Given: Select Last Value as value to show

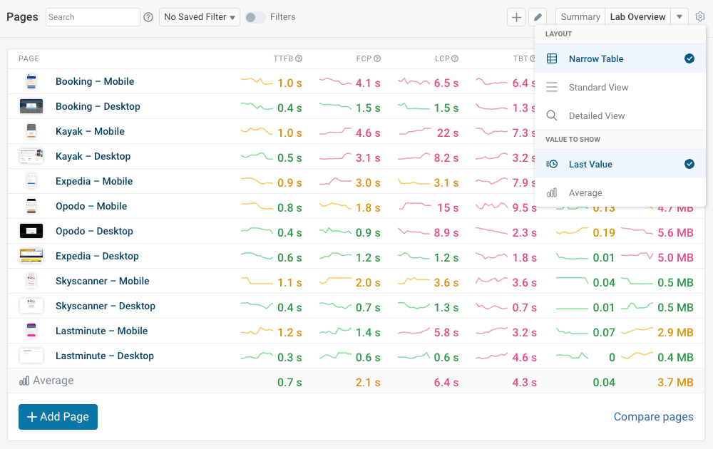Looking at the screenshot, I should coord(590,165).
